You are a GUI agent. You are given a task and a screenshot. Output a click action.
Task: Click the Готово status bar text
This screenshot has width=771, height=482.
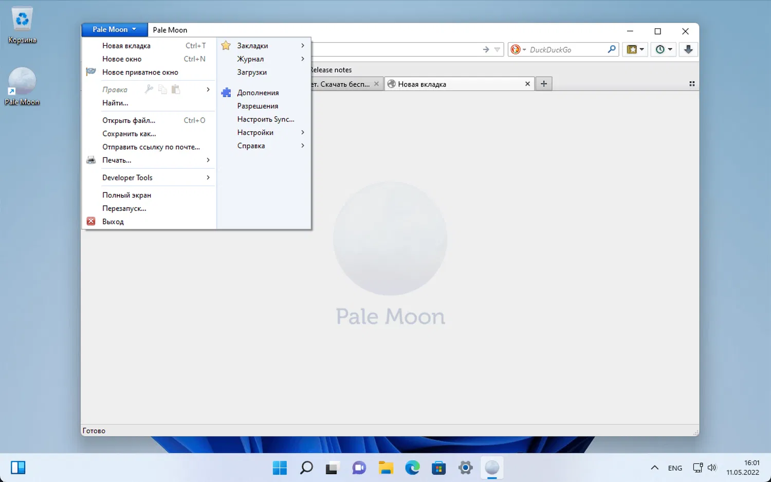pos(94,431)
